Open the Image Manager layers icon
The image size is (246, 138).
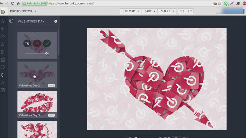point(3,21)
